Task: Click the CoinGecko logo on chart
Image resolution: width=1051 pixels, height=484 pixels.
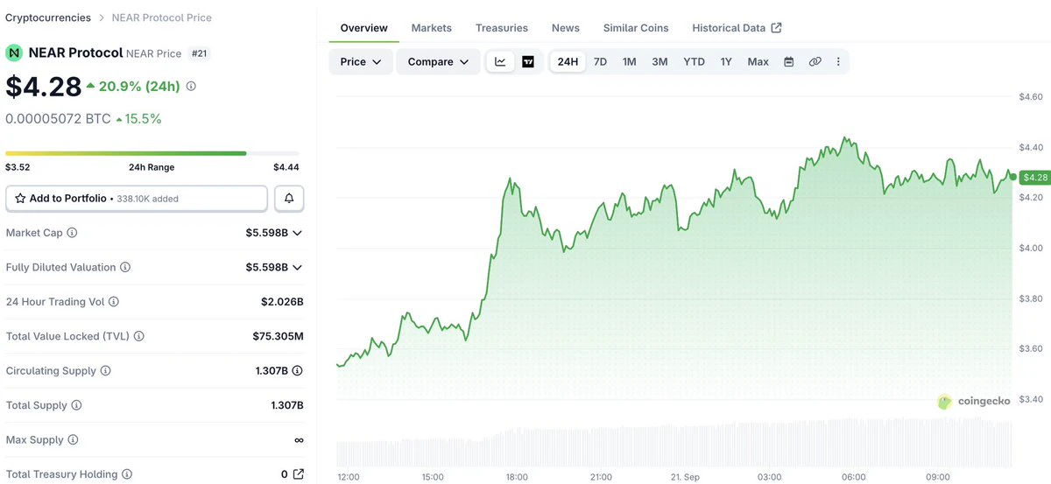Action: click(973, 401)
